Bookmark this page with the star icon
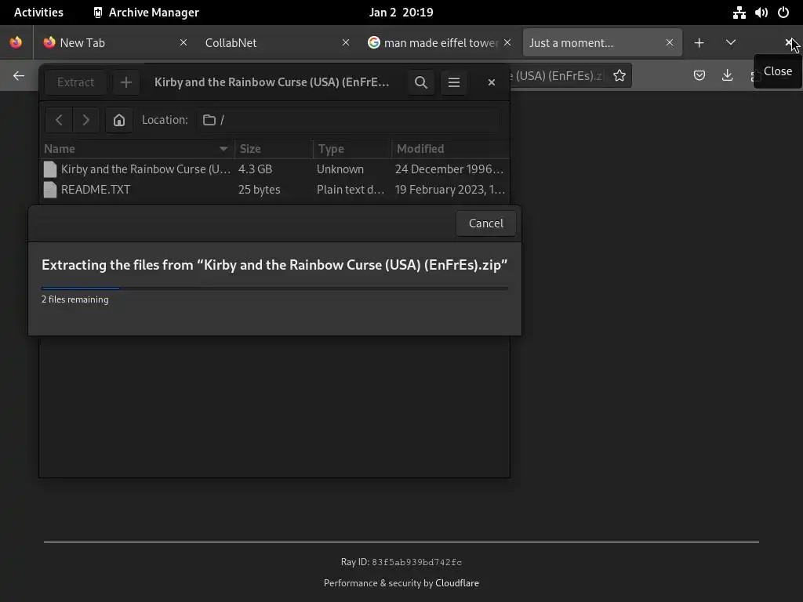Viewport: 803px width, 602px height. [x=620, y=76]
